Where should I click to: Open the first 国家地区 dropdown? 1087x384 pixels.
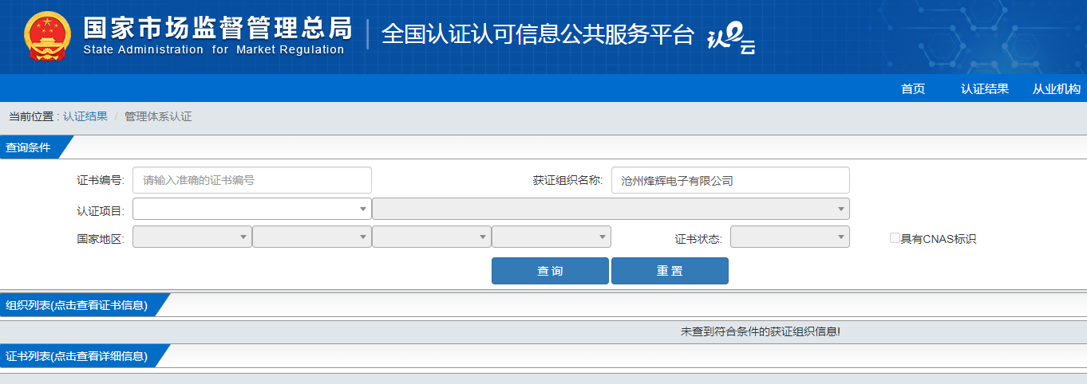coord(192,237)
